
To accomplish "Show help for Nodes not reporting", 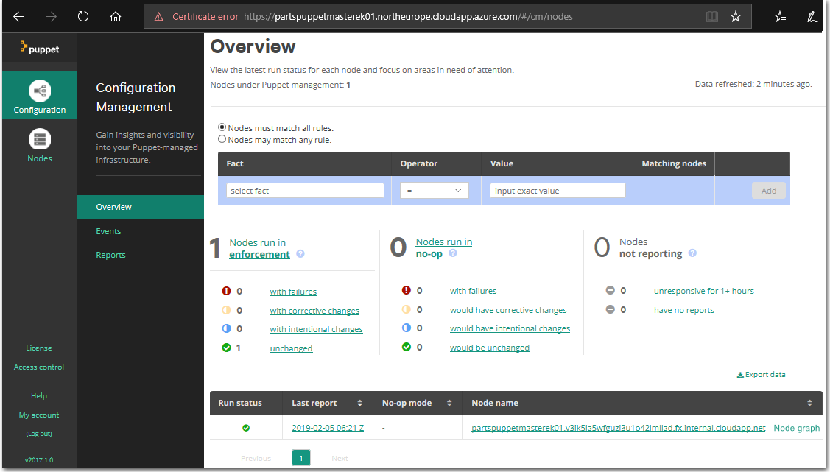I will pyautogui.click(x=692, y=253).
